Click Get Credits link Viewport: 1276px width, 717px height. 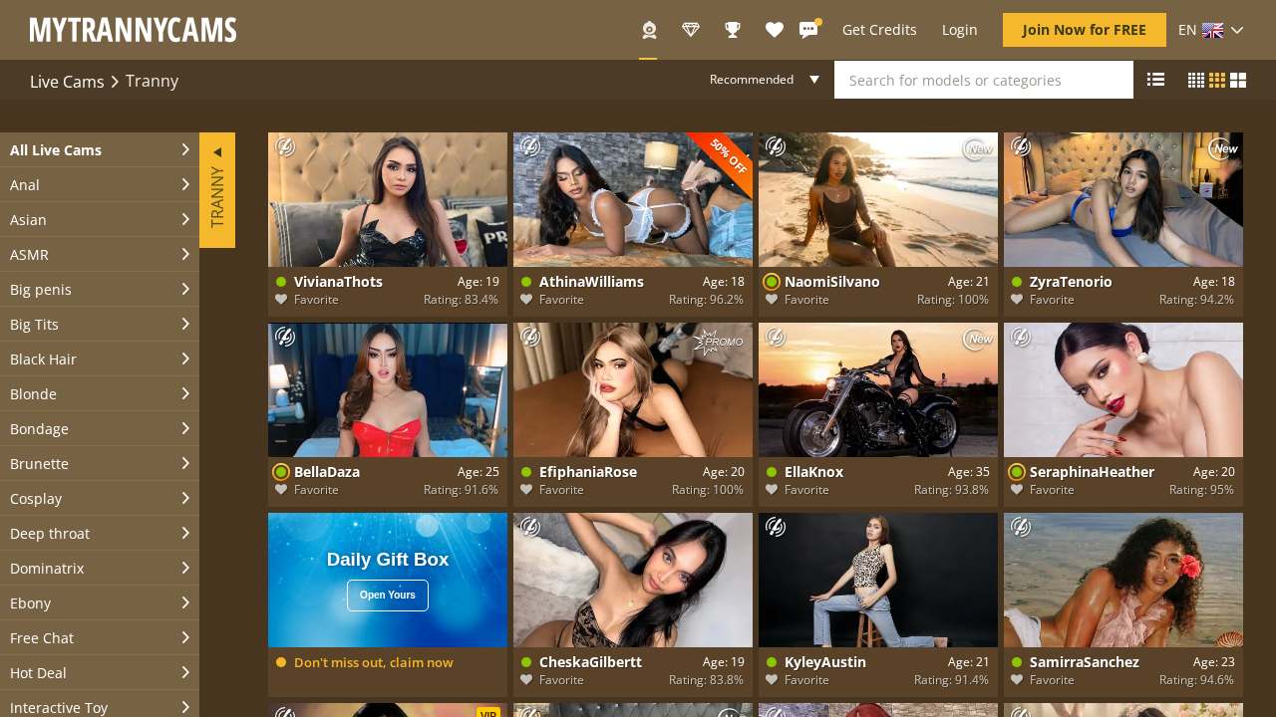coord(879,30)
